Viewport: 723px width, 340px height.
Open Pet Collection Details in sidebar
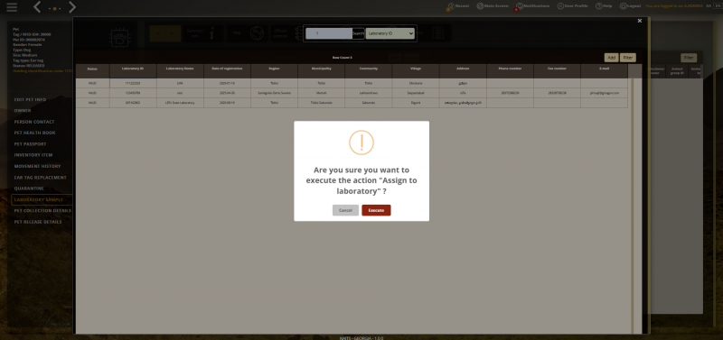click(x=42, y=211)
